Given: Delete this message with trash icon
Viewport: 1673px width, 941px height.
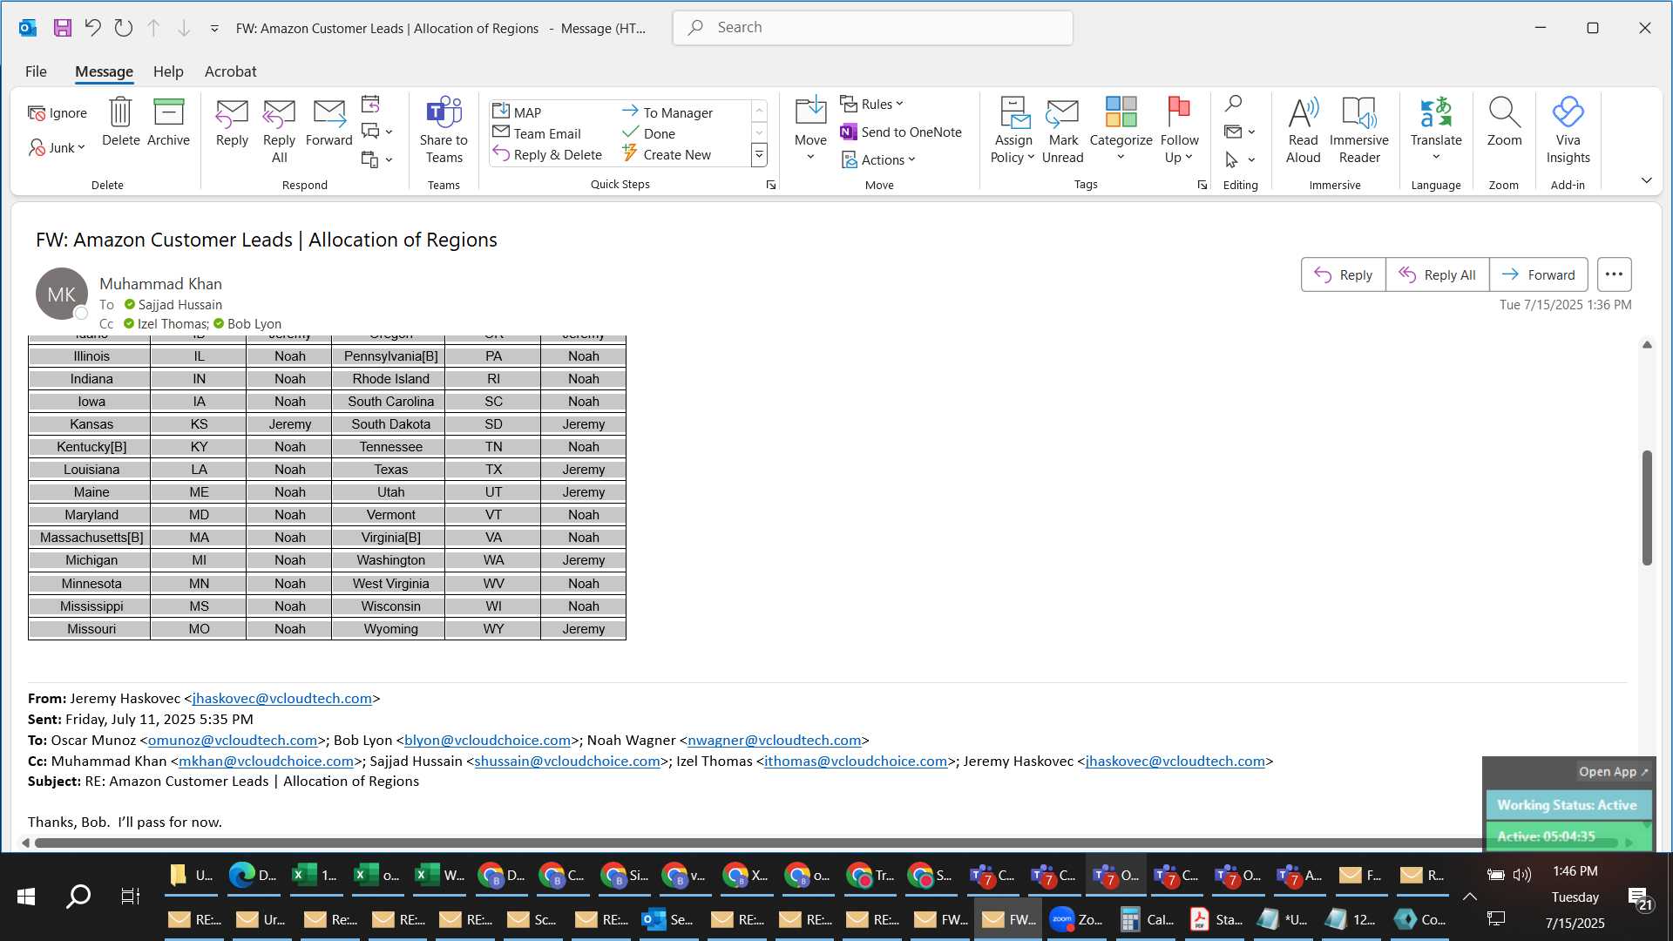Looking at the screenshot, I should [120, 122].
